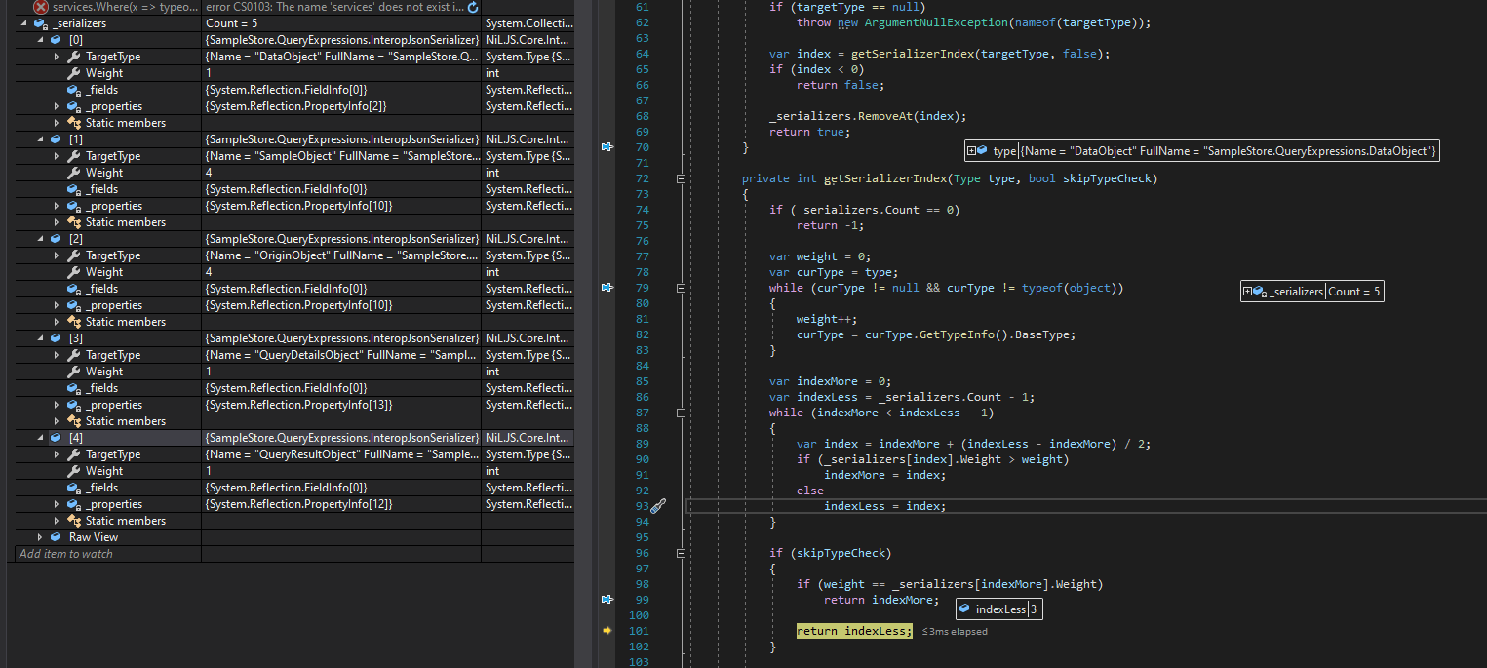The image size is (1487, 668).
Task: Click the indexLess = index statement on line 93
Action: pyautogui.click(x=885, y=506)
